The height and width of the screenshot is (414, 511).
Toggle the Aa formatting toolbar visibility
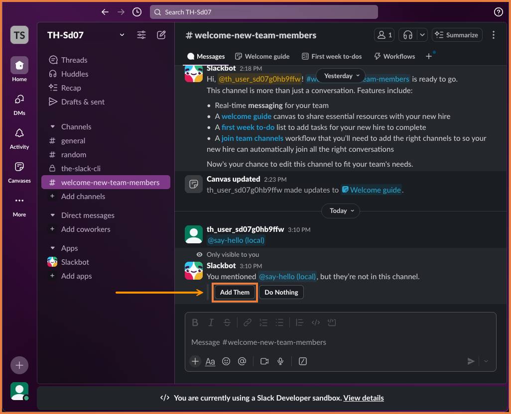click(x=210, y=361)
